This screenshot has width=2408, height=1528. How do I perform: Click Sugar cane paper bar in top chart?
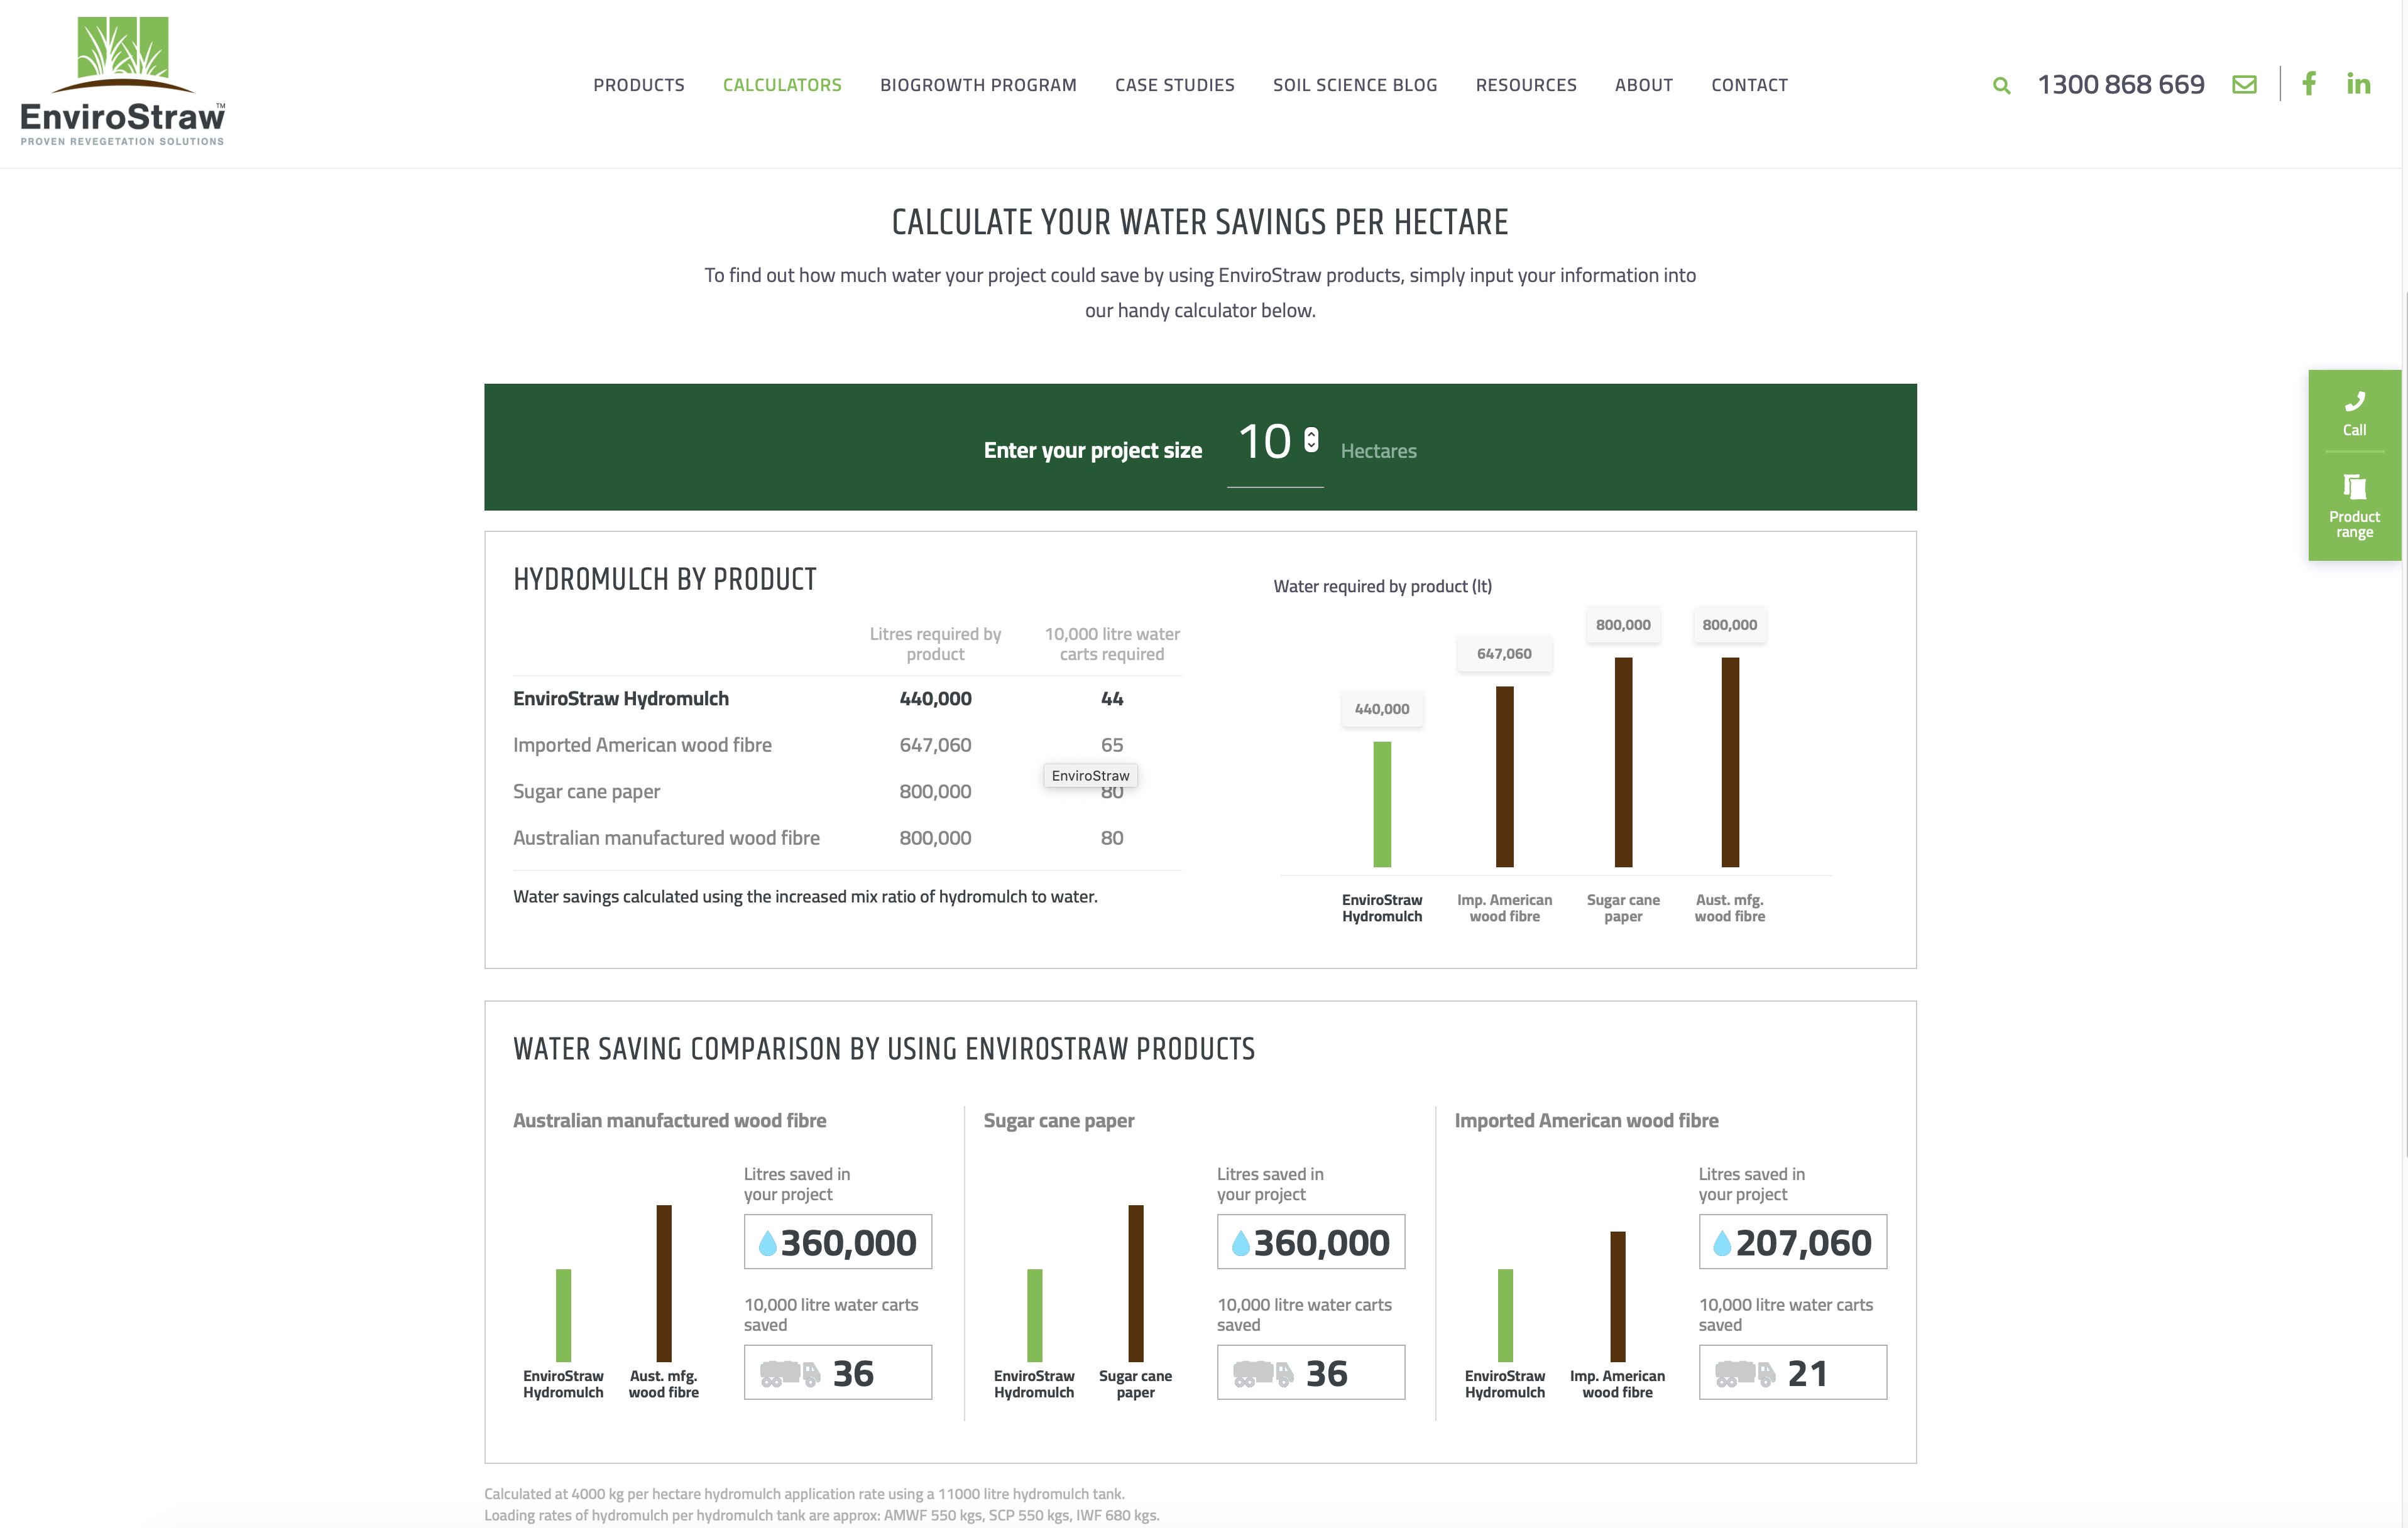(x=1623, y=762)
